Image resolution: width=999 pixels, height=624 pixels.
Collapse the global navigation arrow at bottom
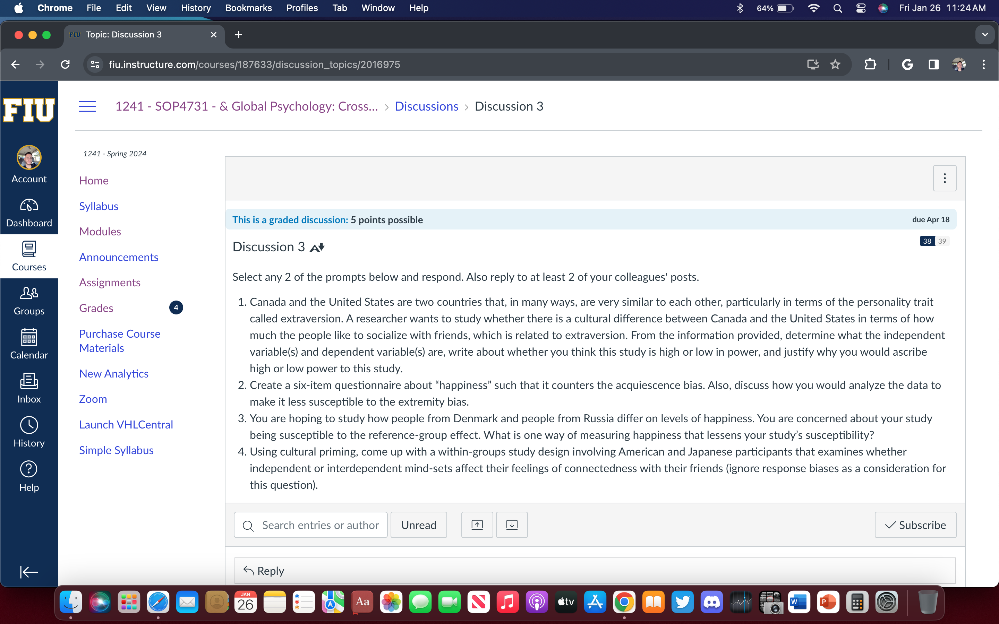29,572
